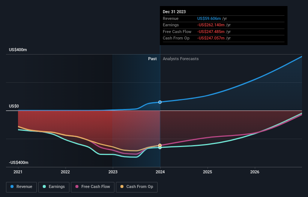308x197 pixels.
Task: Click the 2024 x-axis label
Action: [160, 172]
